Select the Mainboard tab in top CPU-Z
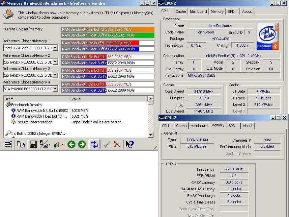The image size is (289, 217). [x=198, y=11]
